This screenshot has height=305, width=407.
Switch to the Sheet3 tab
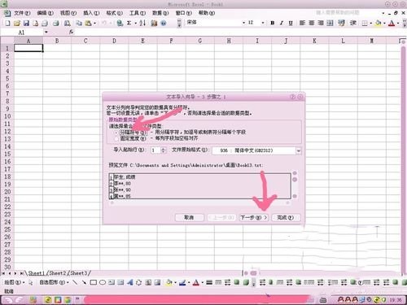(79, 273)
